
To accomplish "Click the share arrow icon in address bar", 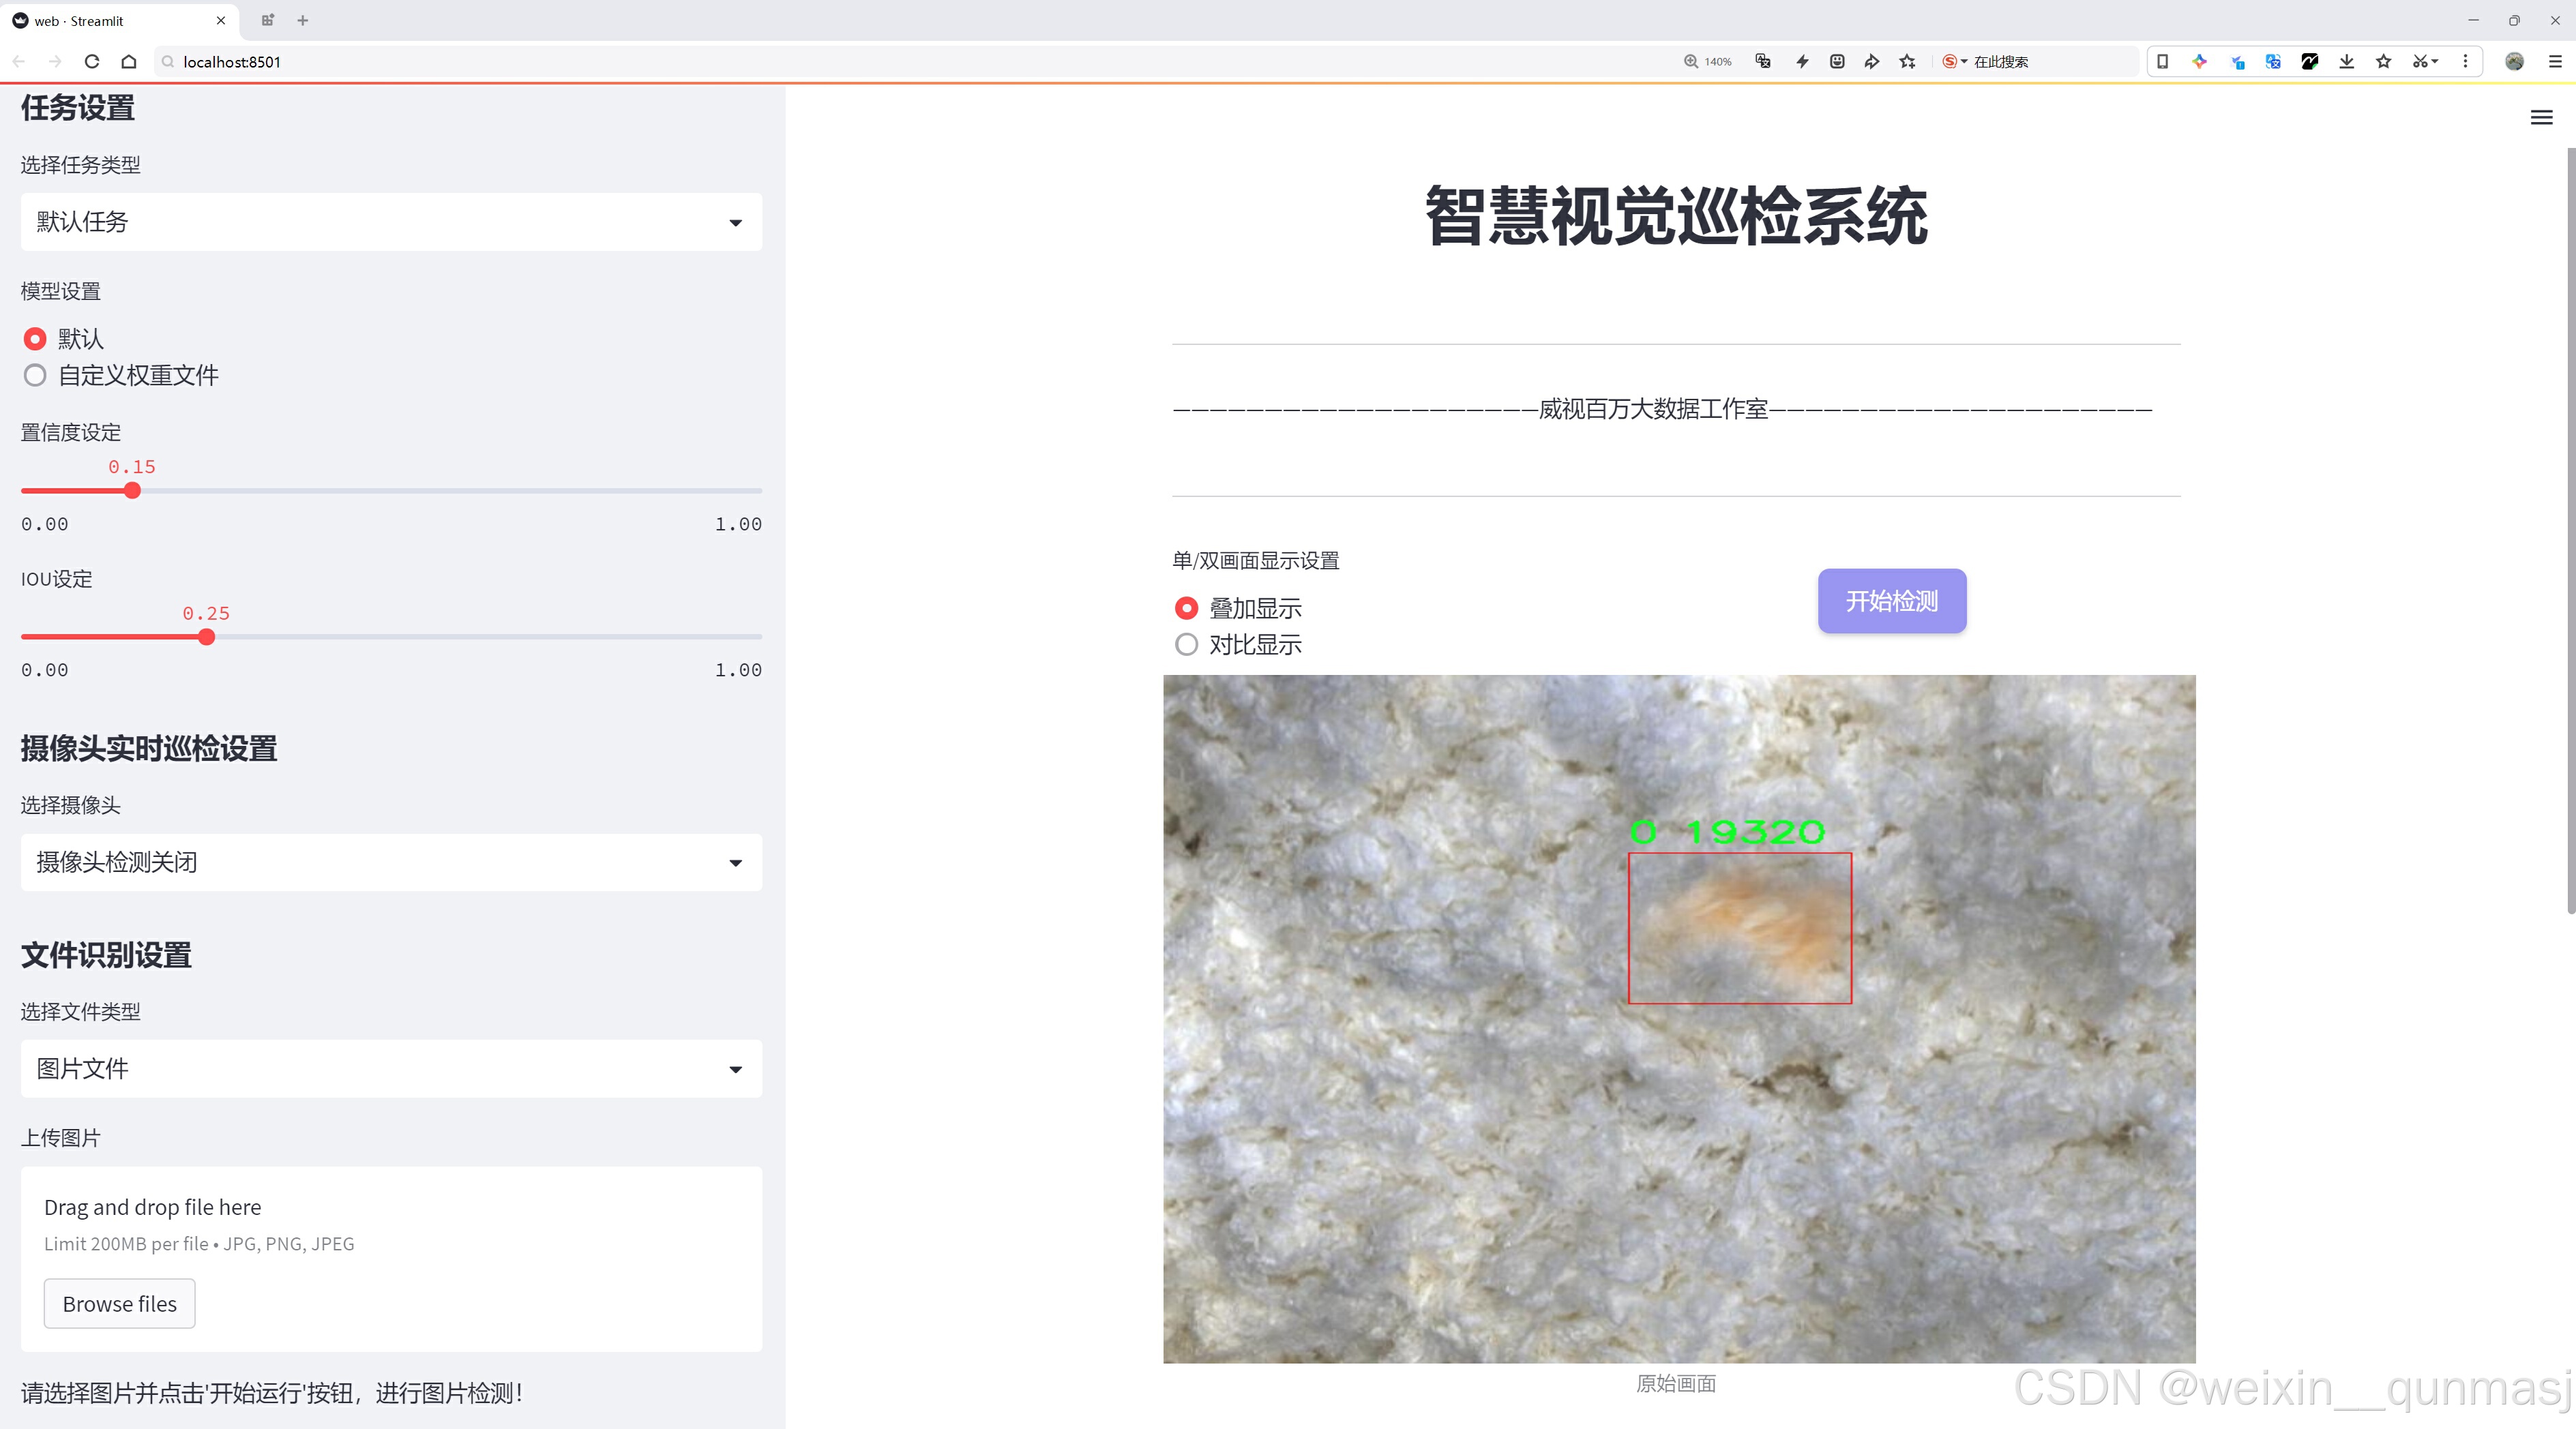I will click(x=1871, y=62).
